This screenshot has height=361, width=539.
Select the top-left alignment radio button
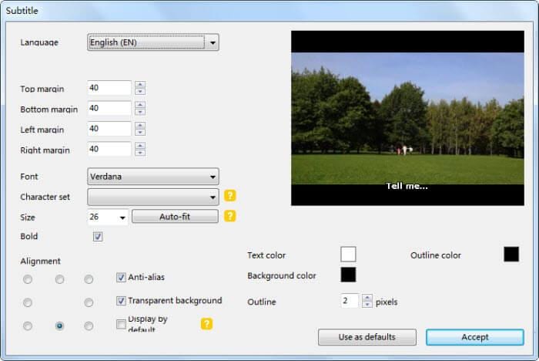pyautogui.click(x=28, y=279)
